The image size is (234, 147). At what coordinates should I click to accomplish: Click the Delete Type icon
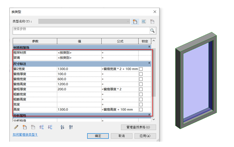(152, 22)
